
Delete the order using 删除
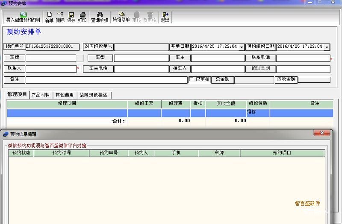click(60, 17)
